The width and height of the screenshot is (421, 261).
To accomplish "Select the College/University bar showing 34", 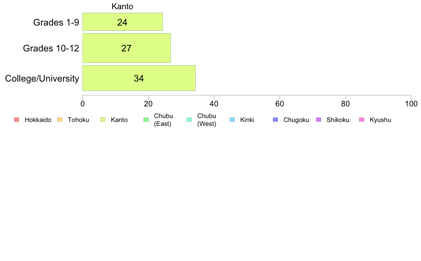I will click(x=139, y=78).
